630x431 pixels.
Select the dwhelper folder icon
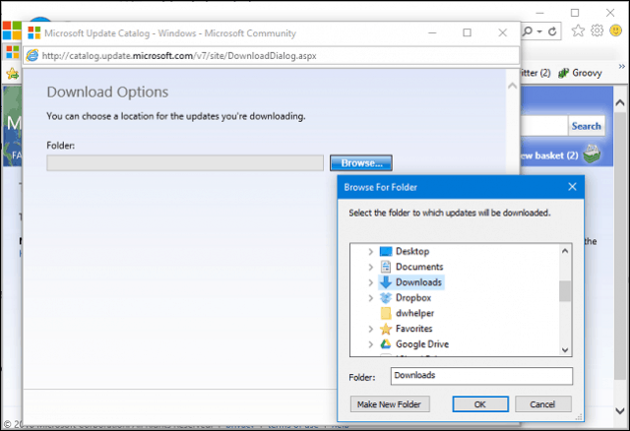tap(386, 313)
